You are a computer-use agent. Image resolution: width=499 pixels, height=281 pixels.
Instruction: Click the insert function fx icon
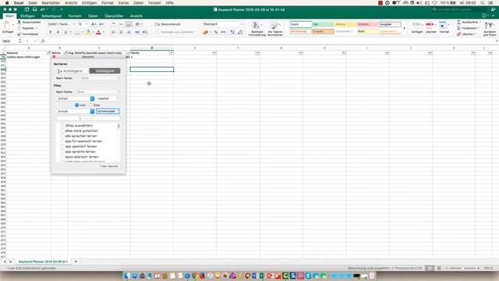(43, 41)
